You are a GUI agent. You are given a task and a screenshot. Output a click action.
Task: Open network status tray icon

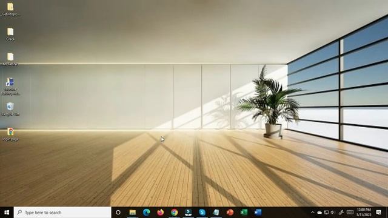click(x=326, y=213)
